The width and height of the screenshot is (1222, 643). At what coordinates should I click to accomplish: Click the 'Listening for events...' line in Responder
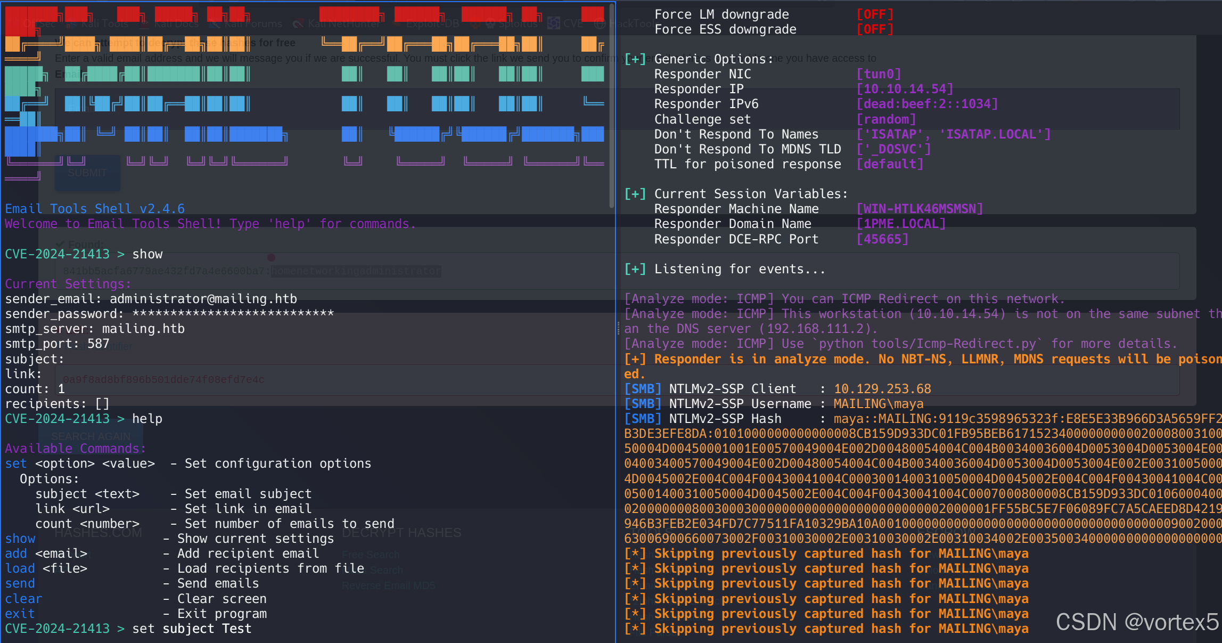tap(739, 269)
